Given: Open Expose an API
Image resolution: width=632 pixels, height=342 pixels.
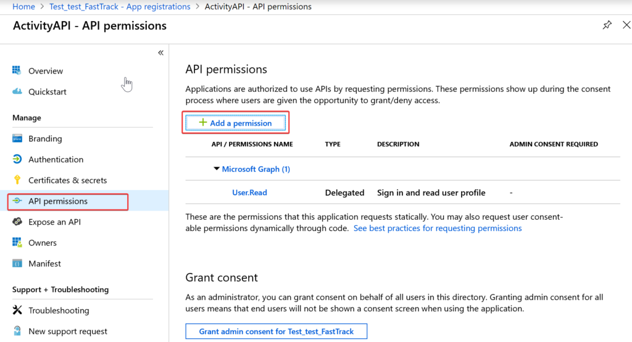Looking at the screenshot, I should click(54, 222).
